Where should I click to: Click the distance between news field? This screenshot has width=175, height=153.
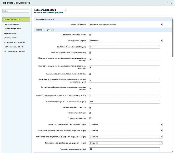[124, 149]
